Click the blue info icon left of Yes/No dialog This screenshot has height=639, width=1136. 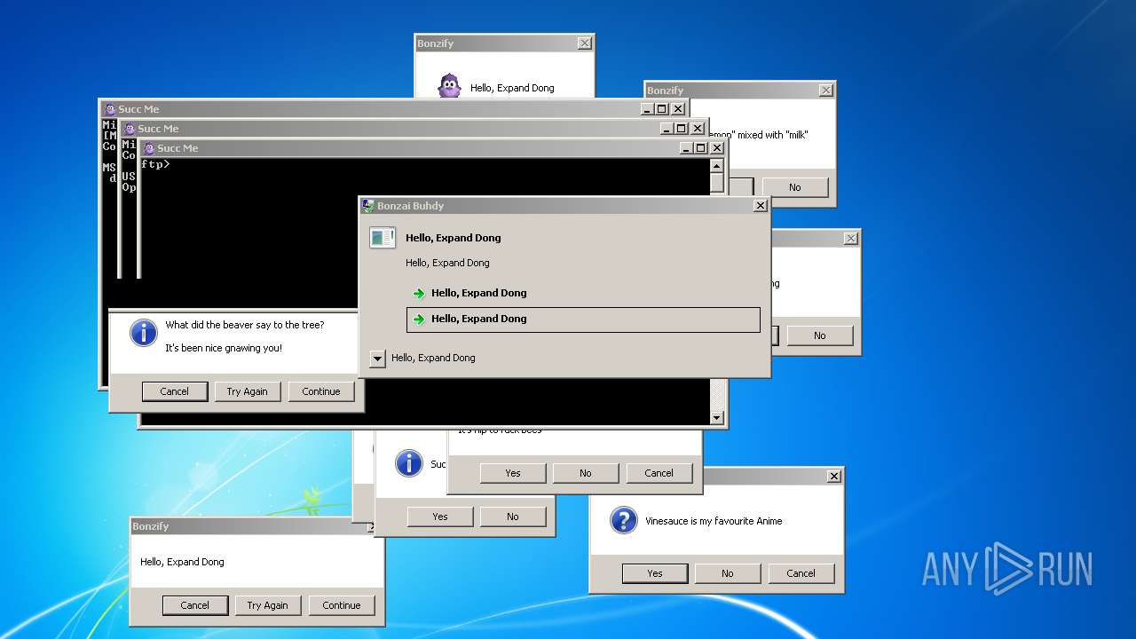click(408, 462)
